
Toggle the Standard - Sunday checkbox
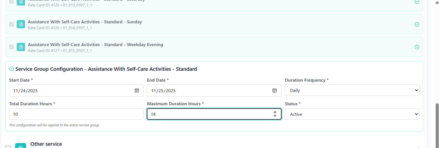(x=11, y=24)
